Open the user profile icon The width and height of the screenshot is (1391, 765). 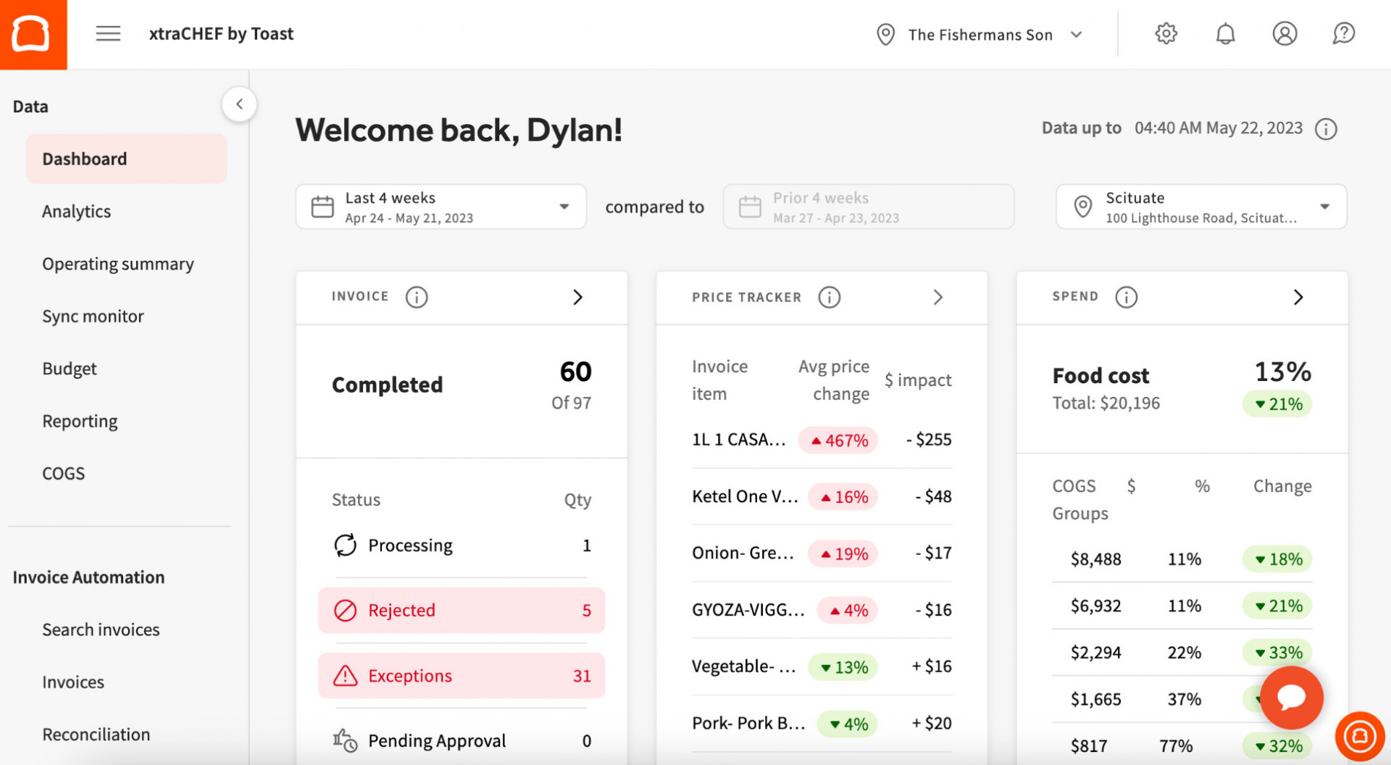click(1285, 33)
